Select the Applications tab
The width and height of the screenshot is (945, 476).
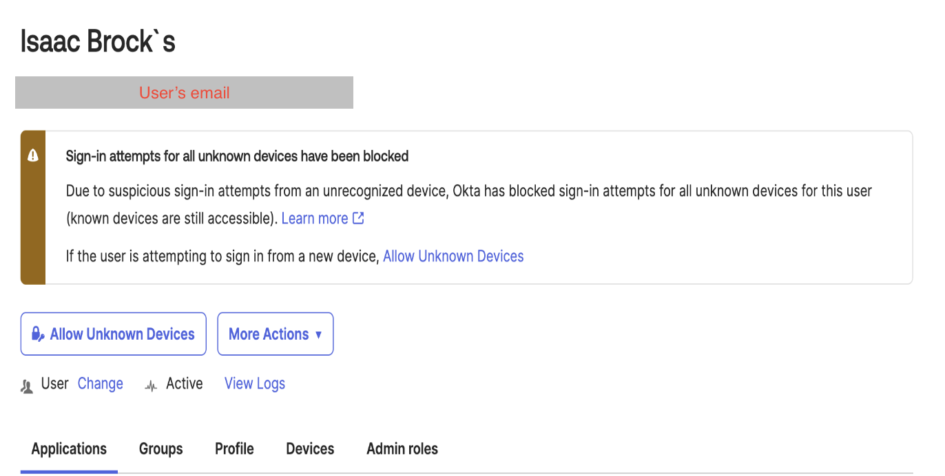click(x=69, y=449)
